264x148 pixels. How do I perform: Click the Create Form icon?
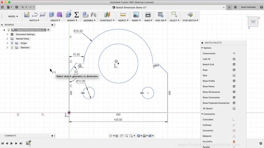59,15
